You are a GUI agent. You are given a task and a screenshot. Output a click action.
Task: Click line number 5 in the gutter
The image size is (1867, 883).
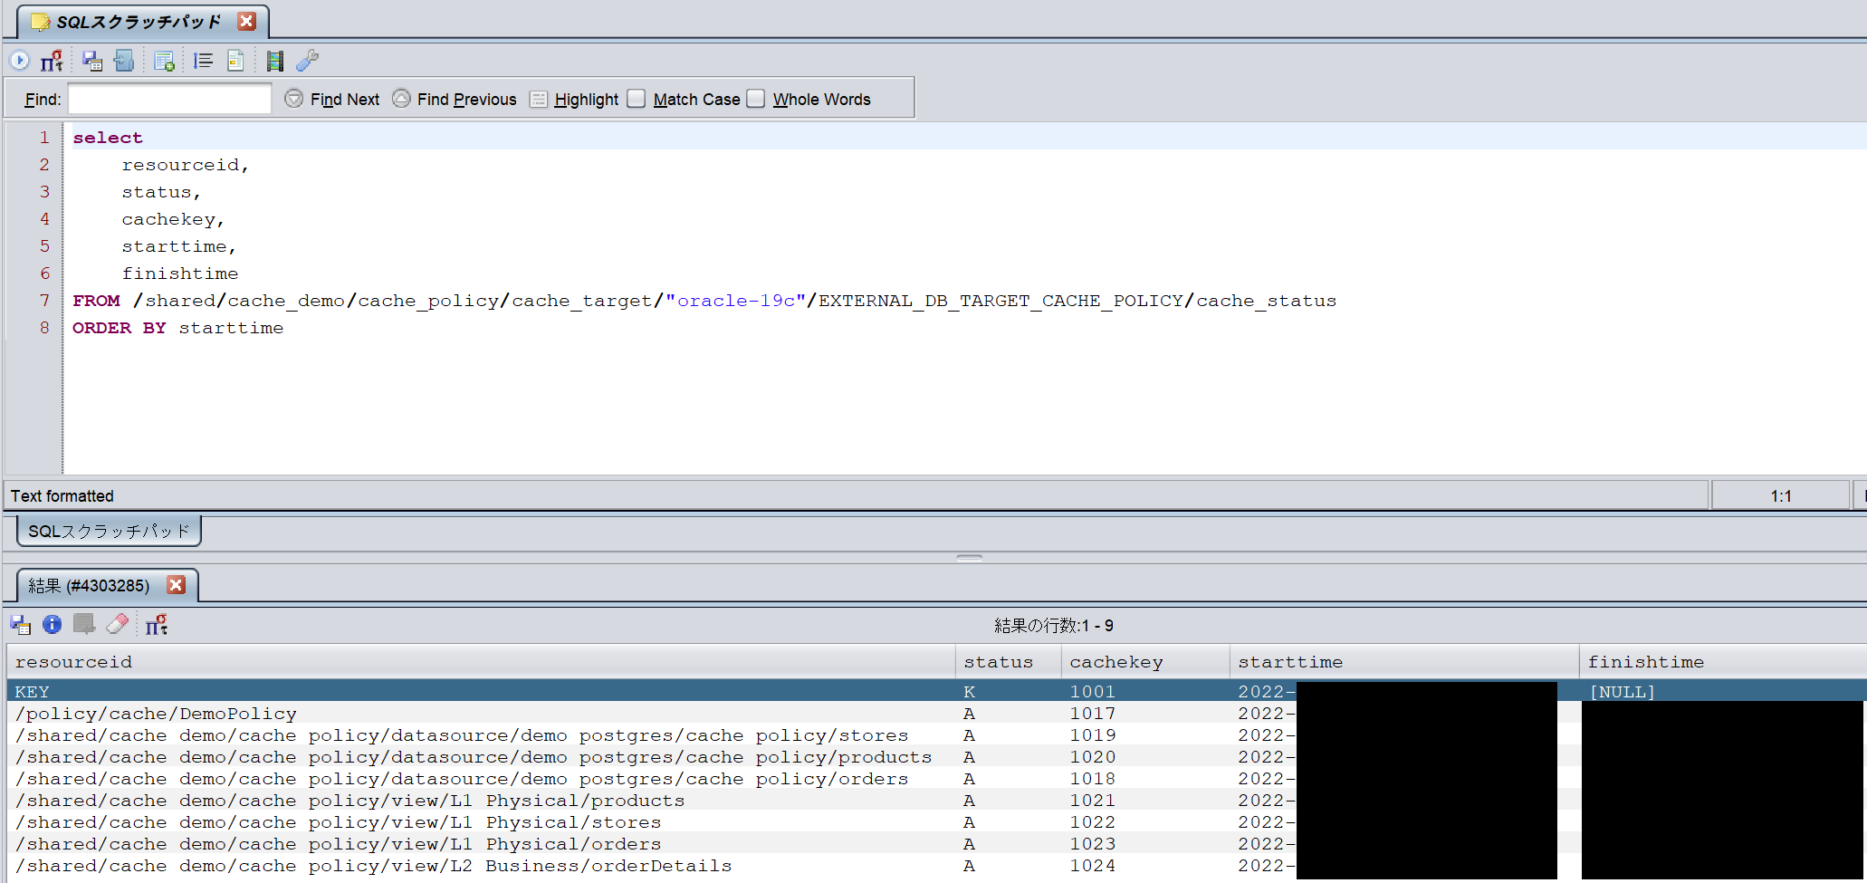(44, 246)
